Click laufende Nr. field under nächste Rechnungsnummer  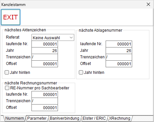pos(45,94)
